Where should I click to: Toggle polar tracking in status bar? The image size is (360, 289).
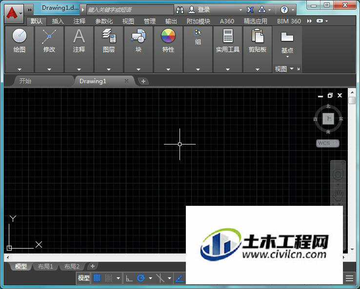[141, 278]
